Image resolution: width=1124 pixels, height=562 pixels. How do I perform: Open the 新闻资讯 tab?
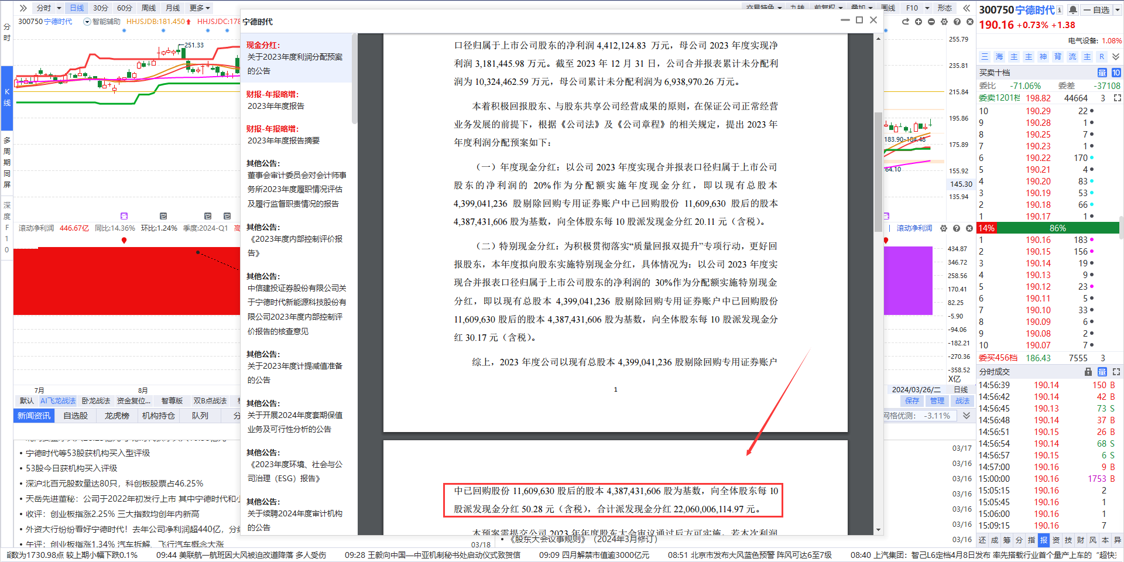[34, 416]
